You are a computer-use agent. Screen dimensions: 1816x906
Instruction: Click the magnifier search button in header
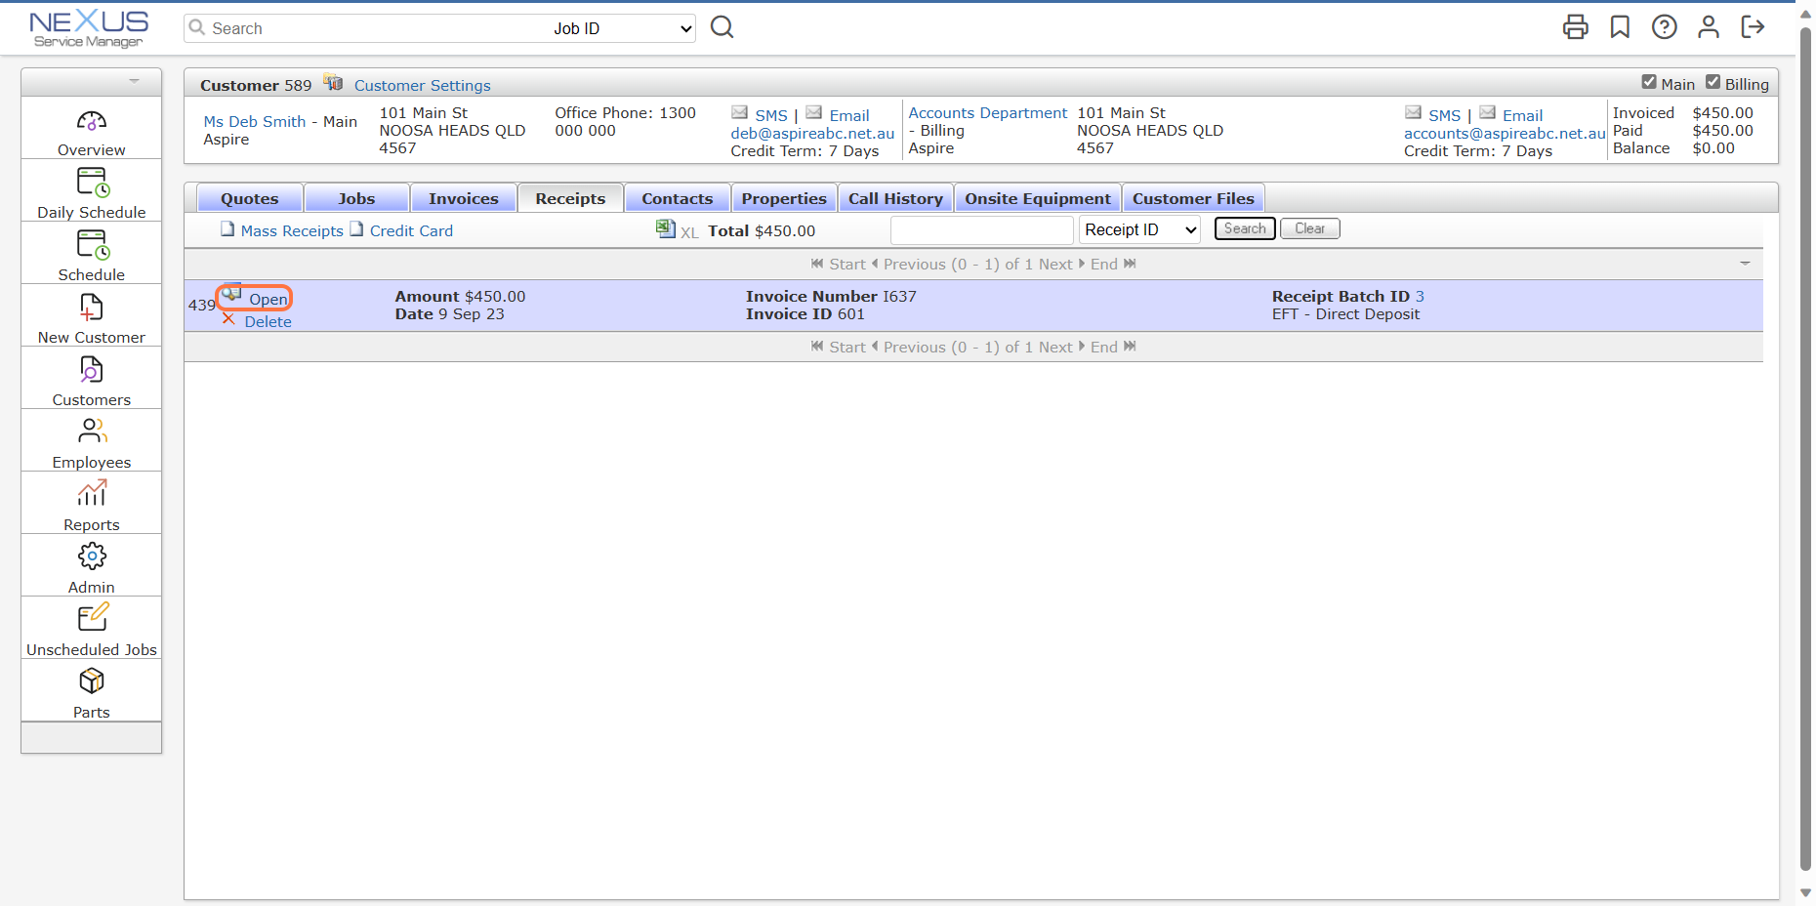click(x=722, y=27)
